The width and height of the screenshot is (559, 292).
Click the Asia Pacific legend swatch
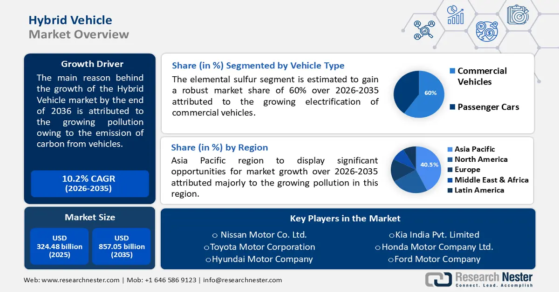[x=450, y=149]
